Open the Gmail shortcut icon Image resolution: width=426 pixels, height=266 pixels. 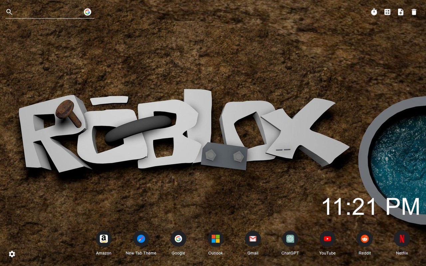253,239
